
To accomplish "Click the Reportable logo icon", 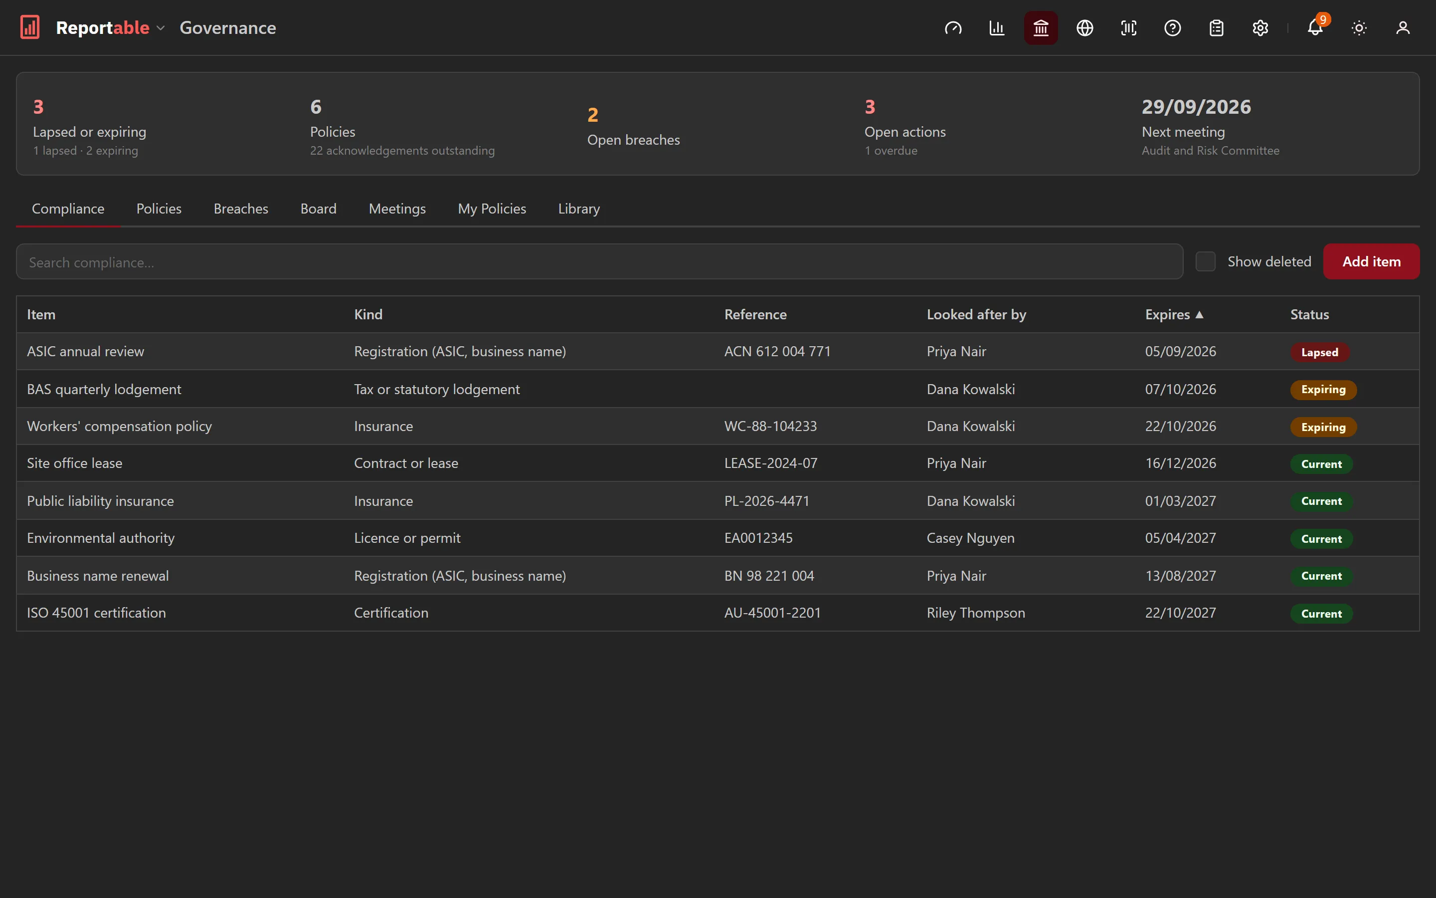I will point(30,27).
